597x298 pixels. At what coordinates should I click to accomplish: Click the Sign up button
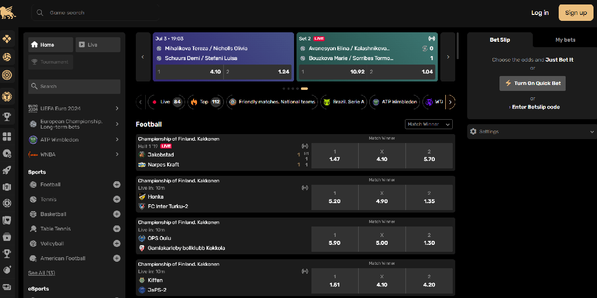576,13
